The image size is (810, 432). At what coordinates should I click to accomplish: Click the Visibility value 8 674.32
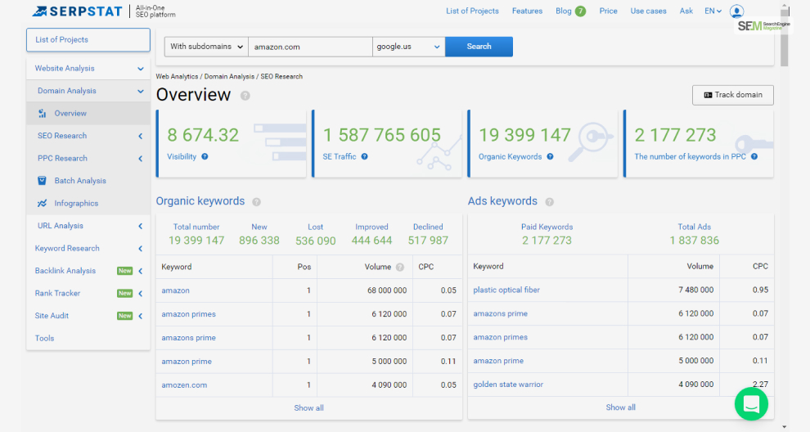click(203, 135)
